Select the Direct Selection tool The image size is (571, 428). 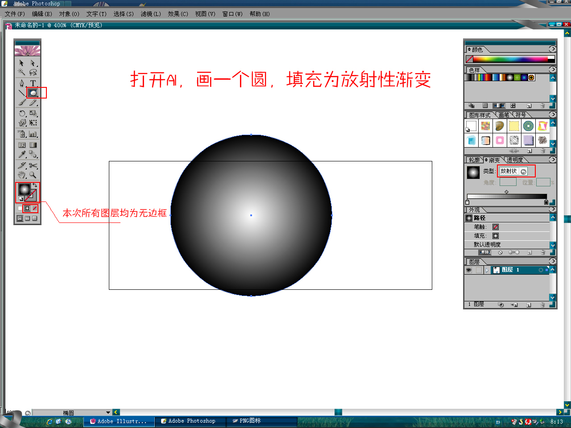pos(33,63)
